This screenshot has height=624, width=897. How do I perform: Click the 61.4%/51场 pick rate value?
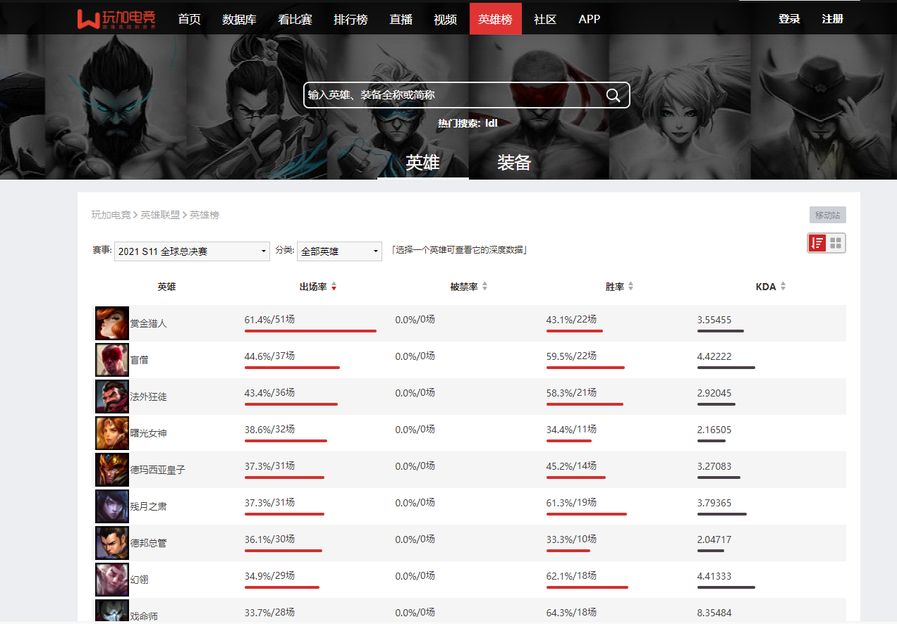tap(269, 320)
